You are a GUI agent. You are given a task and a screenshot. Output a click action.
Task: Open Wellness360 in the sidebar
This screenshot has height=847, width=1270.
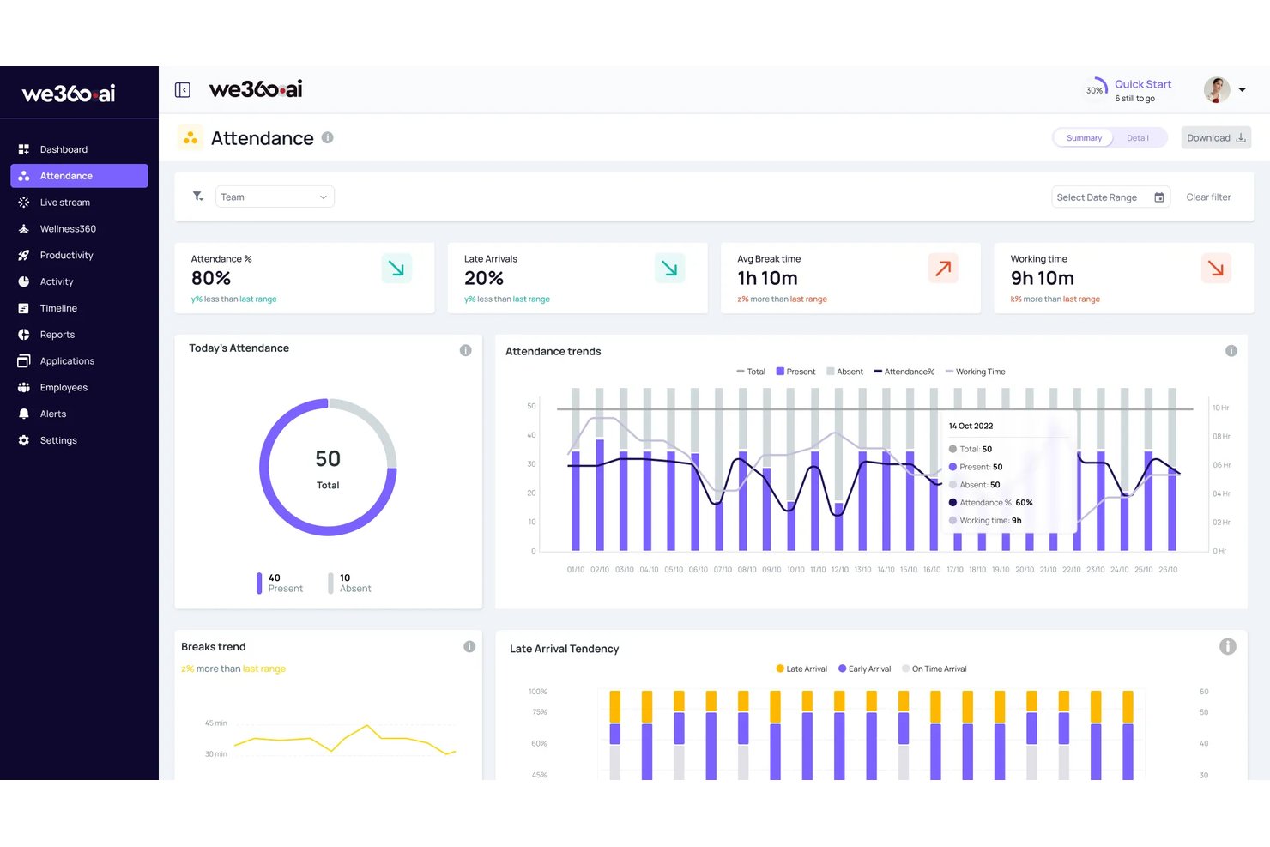pos(79,229)
